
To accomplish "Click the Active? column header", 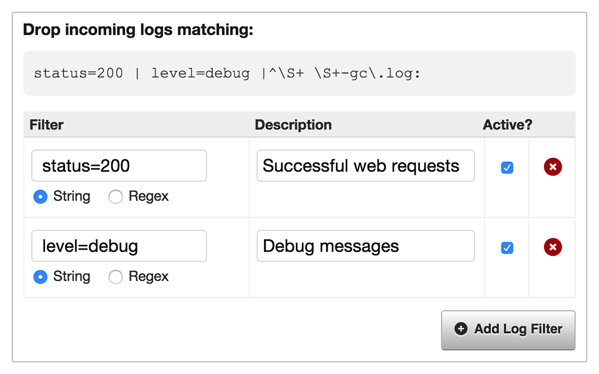I will pyautogui.click(x=507, y=124).
